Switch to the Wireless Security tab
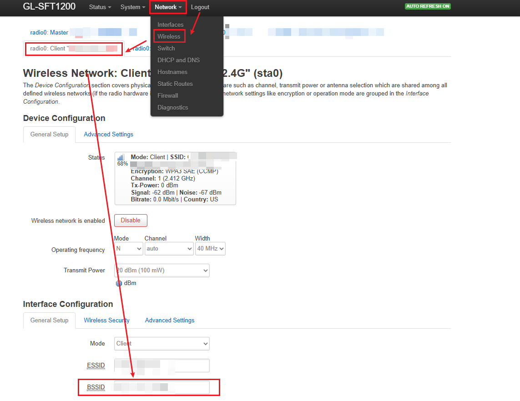The image size is (520, 401). pos(106,321)
